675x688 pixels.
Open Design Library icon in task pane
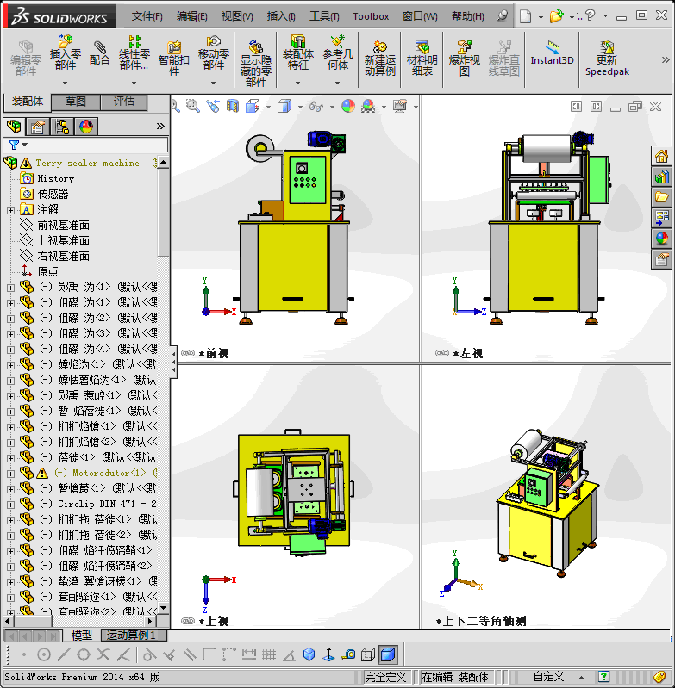pos(661,177)
